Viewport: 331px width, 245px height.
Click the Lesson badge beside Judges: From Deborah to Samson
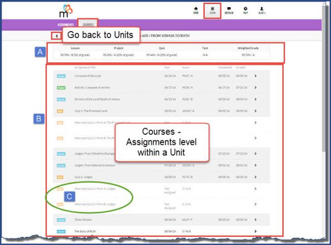pyautogui.click(x=61, y=165)
